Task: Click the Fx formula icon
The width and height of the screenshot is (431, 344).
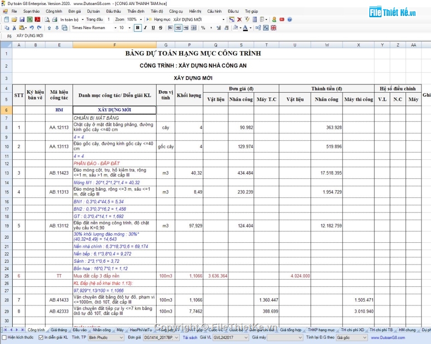Action: click(266, 28)
